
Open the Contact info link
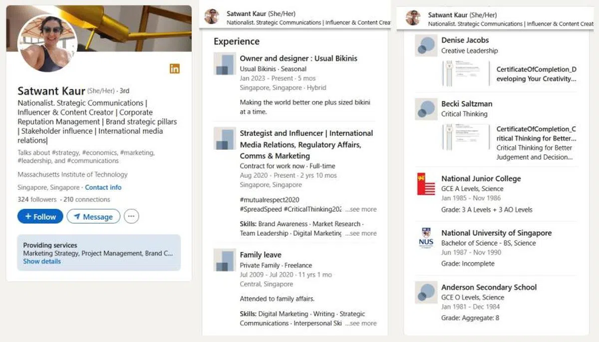click(103, 187)
